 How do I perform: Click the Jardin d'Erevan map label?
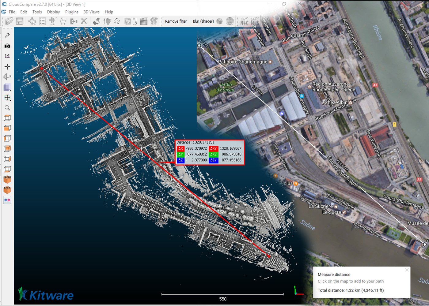[225, 87]
